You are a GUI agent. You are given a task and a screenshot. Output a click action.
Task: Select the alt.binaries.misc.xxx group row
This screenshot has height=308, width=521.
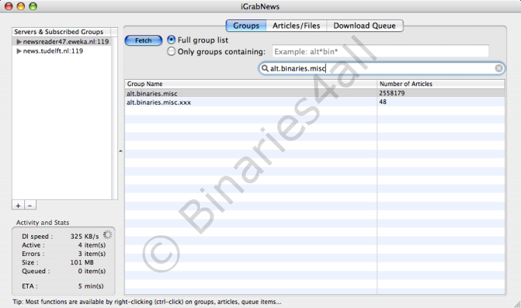(x=315, y=102)
